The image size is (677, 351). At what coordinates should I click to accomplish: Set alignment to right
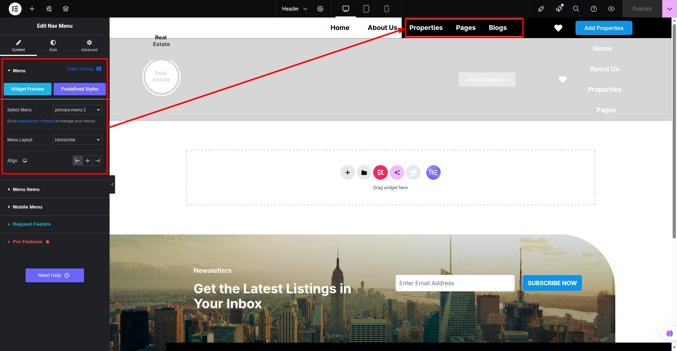[x=97, y=161]
